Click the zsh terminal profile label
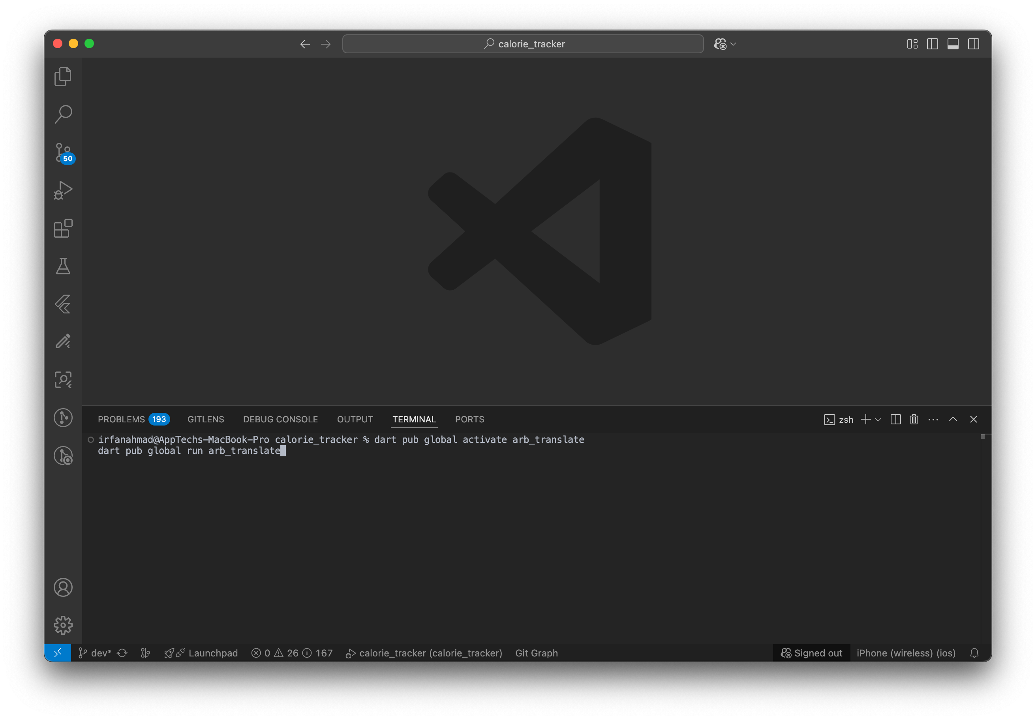The width and height of the screenshot is (1036, 720). 839,420
